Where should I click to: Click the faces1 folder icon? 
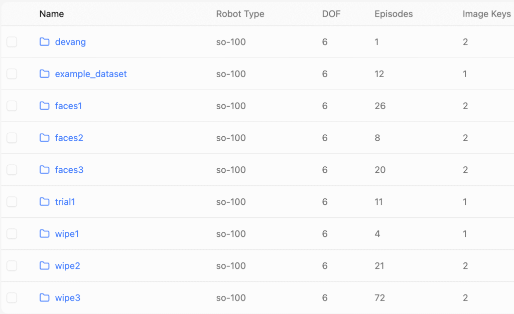(x=45, y=106)
